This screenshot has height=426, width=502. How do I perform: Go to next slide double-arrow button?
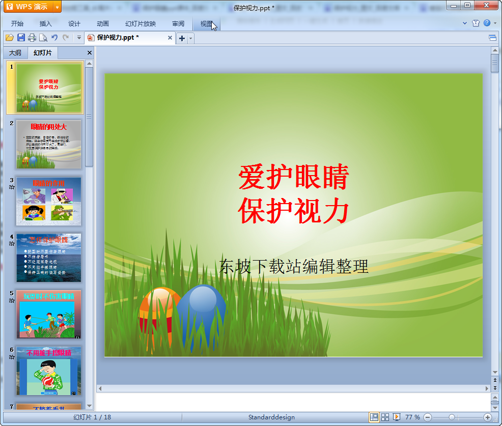[x=495, y=388]
